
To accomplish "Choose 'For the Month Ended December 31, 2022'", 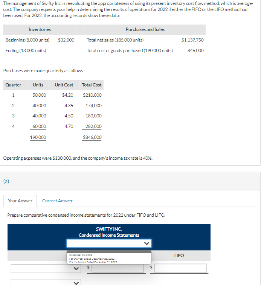I will point(93,262).
